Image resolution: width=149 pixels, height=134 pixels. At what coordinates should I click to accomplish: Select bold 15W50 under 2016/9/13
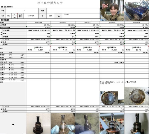click(x=63, y=34)
